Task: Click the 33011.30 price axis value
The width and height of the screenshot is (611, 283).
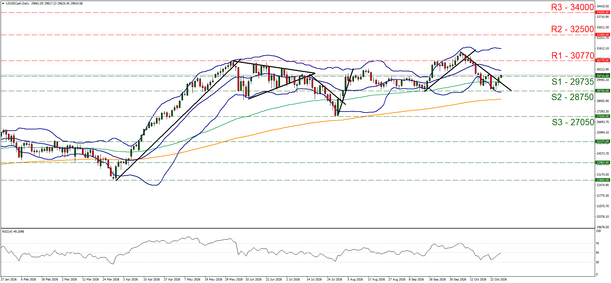Action: tap(603, 27)
